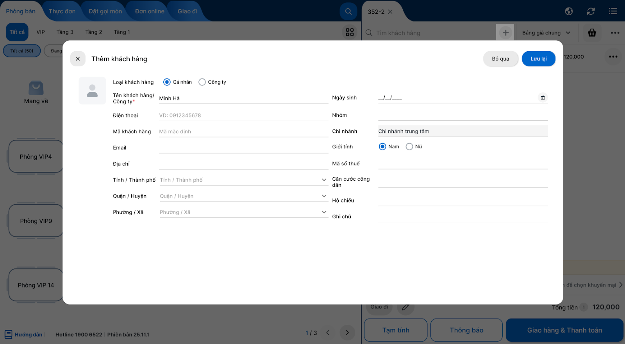Click the Nhóm input field
The image size is (625, 344).
(x=463, y=115)
